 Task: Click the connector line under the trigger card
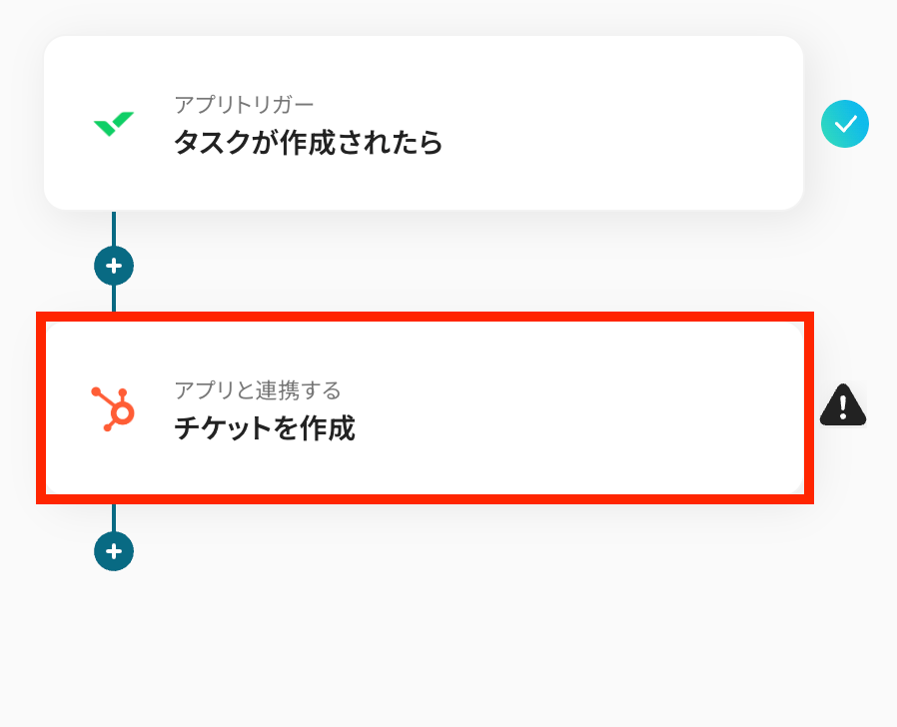(x=114, y=228)
